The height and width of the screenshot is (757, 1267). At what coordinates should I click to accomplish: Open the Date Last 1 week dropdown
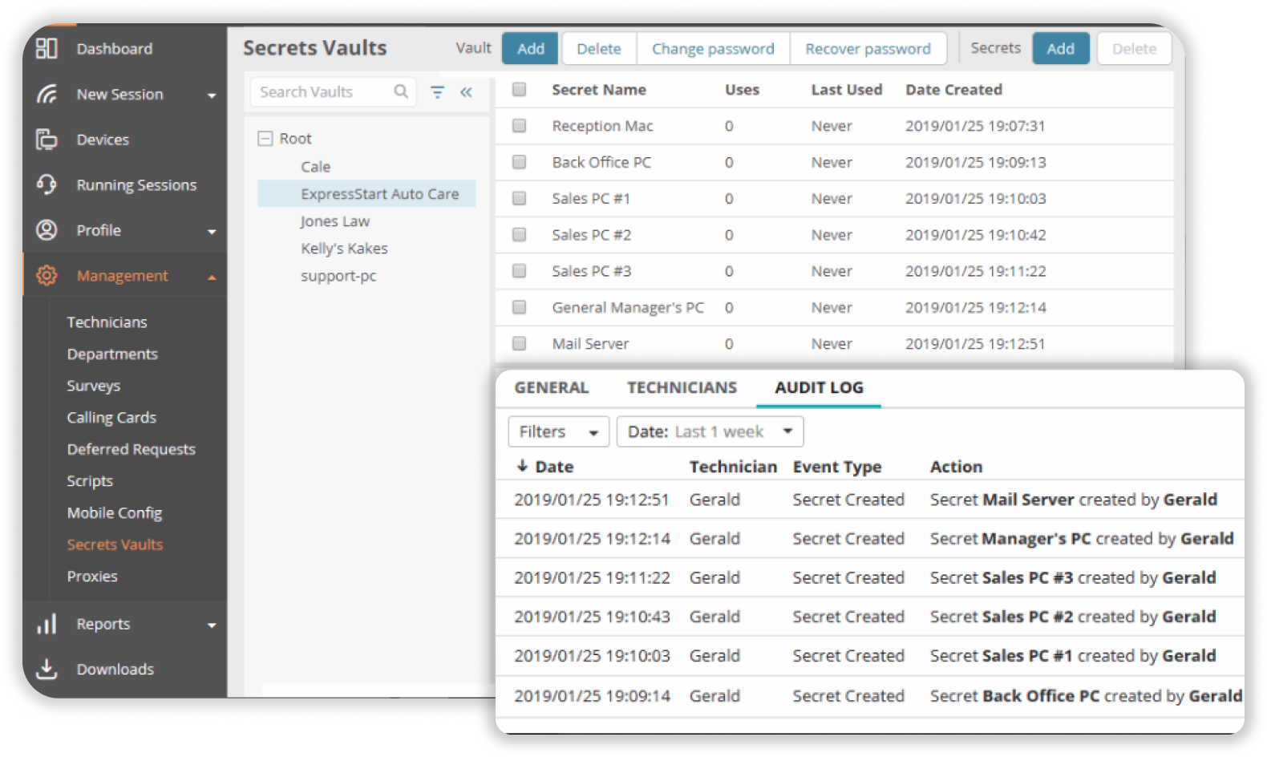coord(710,431)
